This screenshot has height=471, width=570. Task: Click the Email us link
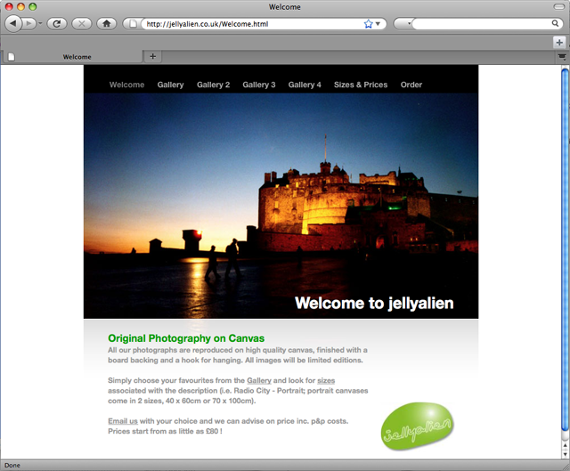(123, 421)
